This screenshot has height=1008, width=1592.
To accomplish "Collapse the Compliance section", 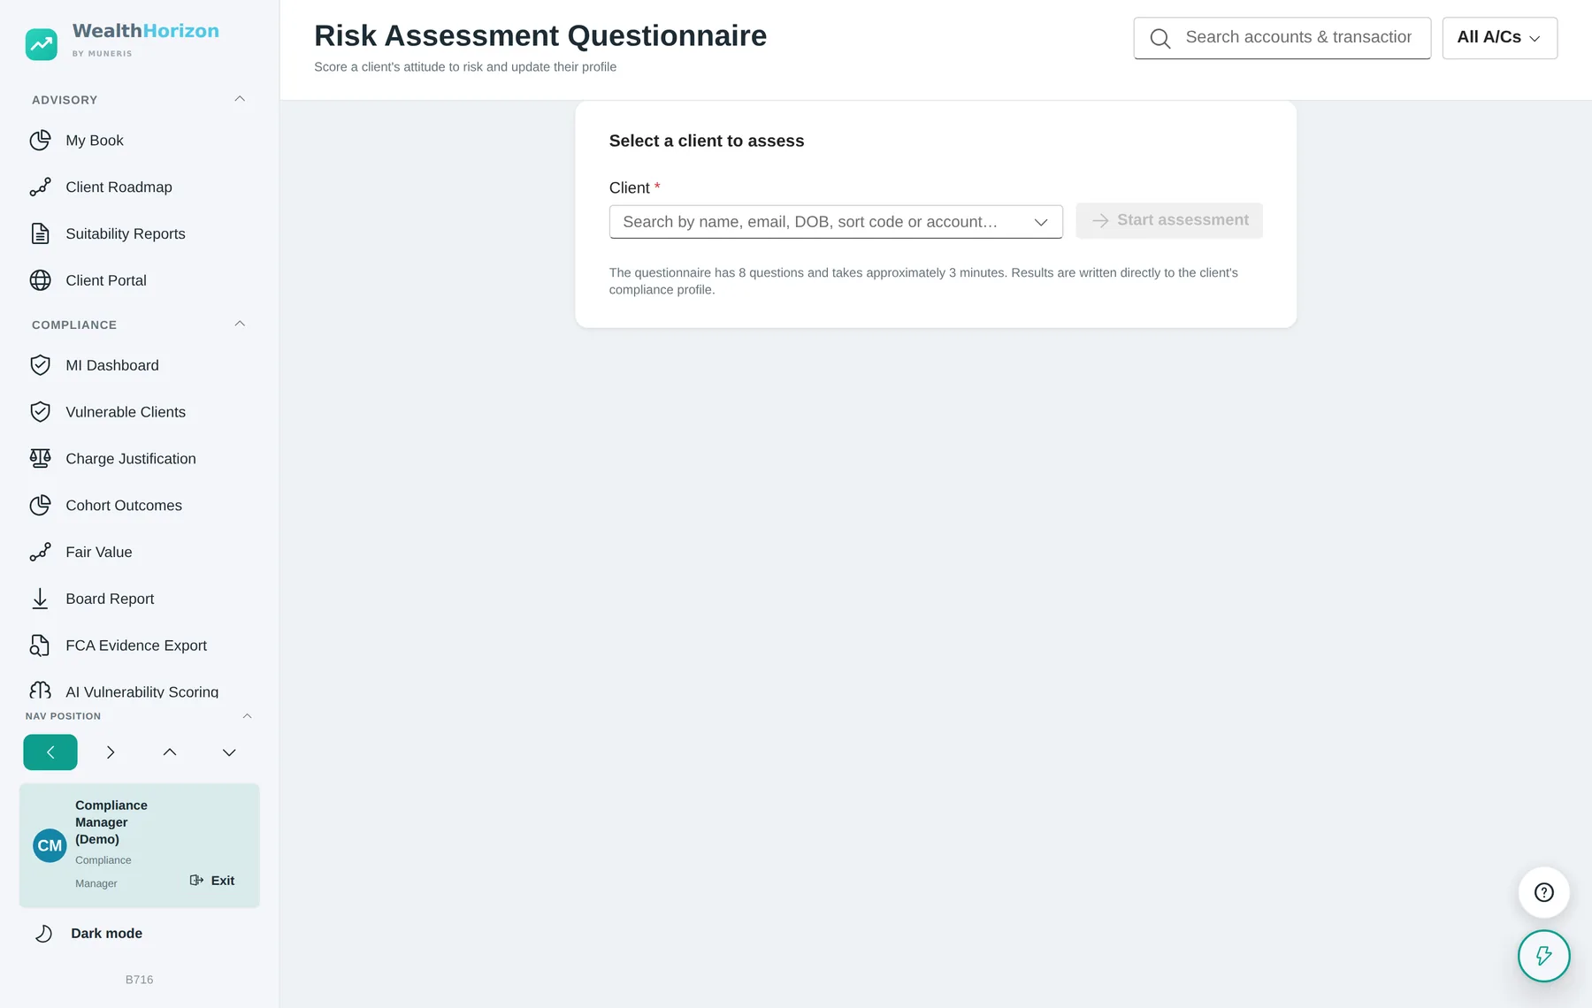I will click(x=240, y=324).
